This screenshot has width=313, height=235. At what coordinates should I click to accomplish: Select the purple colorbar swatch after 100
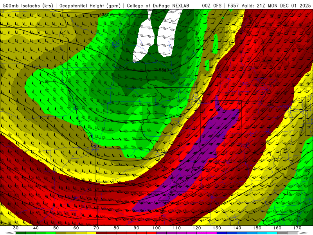click(162, 233)
